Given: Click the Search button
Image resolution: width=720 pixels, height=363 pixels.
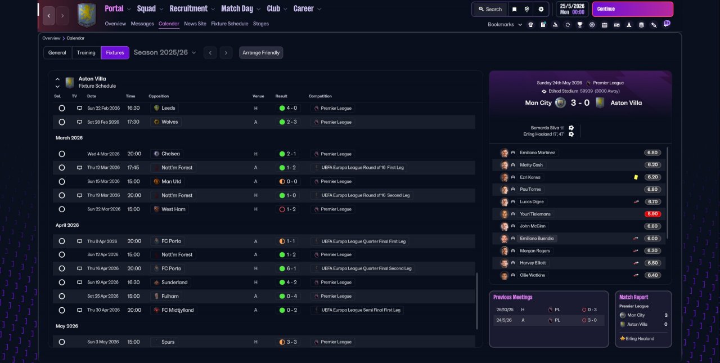Looking at the screenshot, I should pos(489,9).
